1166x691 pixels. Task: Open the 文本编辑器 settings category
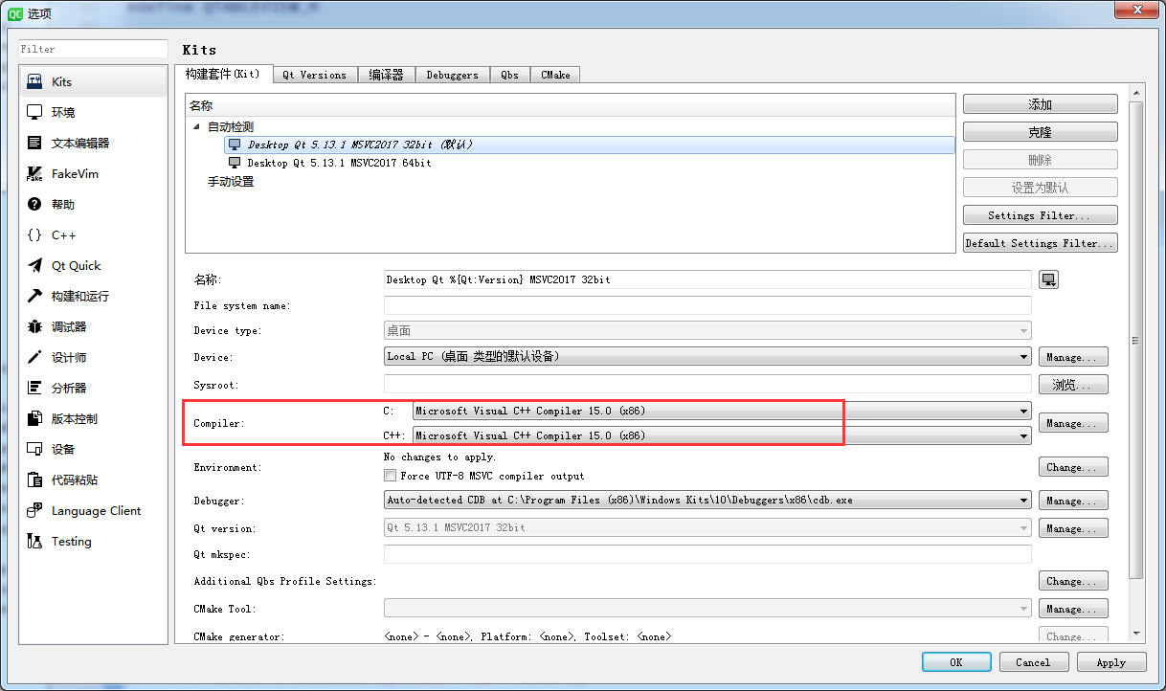tap(94, 144)
